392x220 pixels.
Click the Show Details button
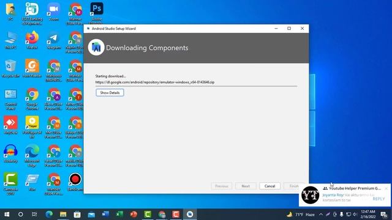tap(110, 92)
